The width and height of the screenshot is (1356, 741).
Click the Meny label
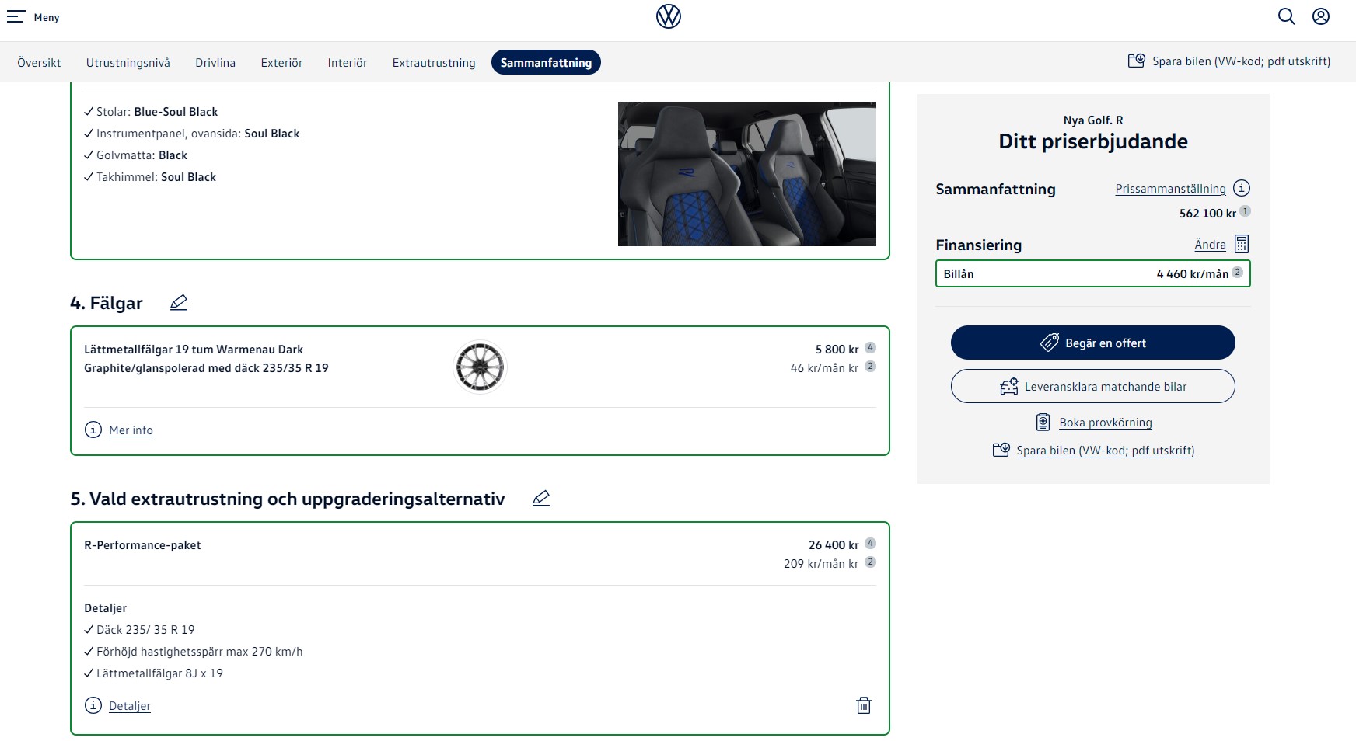point(47,17)
